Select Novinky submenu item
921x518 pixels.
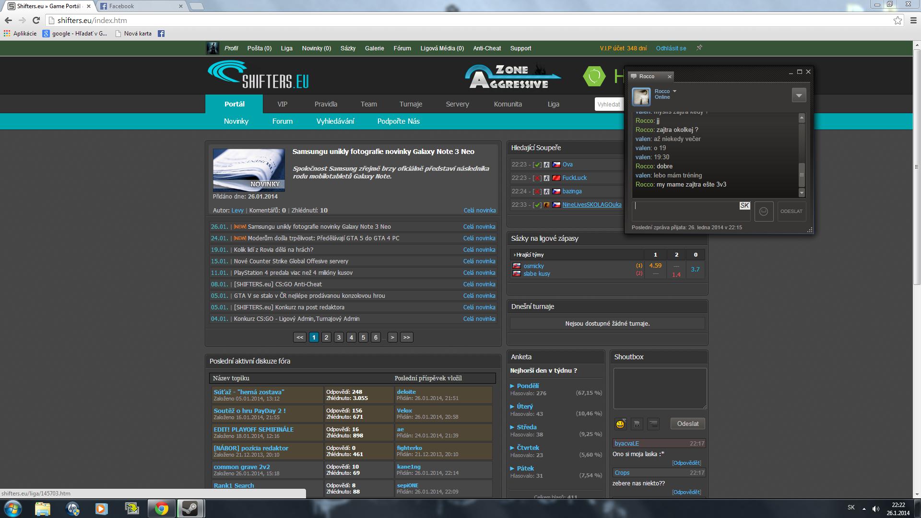tap(236, 121)
